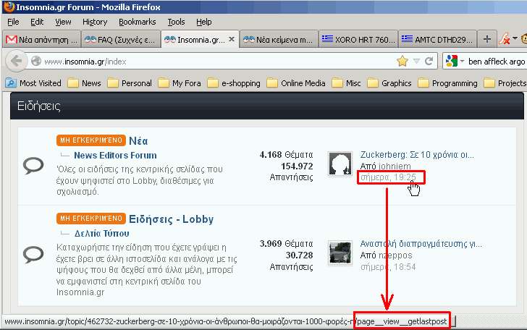Screen dimensions: 527x330
Task: Click johniem's avatar thumbnail
Action: [340, 164]
